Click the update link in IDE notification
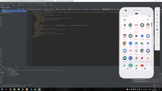 click(x=148, y=81)
